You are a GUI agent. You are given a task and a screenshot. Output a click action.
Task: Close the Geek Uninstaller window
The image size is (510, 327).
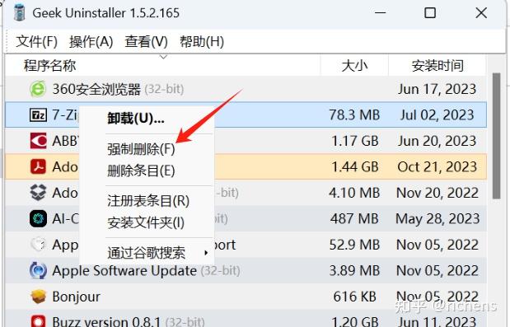tap(481, 13)
